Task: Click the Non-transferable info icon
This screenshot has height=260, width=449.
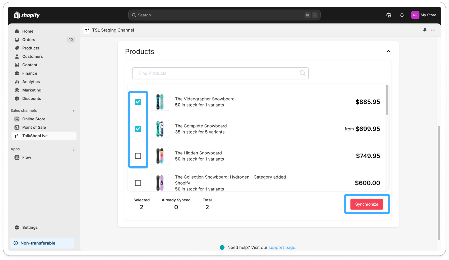Action: tap(16, 243)
